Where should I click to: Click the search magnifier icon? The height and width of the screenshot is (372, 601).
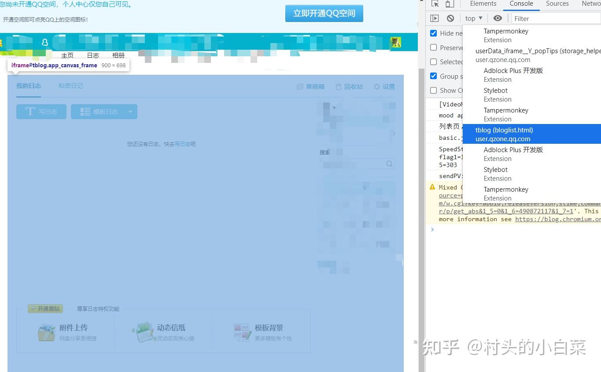click(389, 164)
